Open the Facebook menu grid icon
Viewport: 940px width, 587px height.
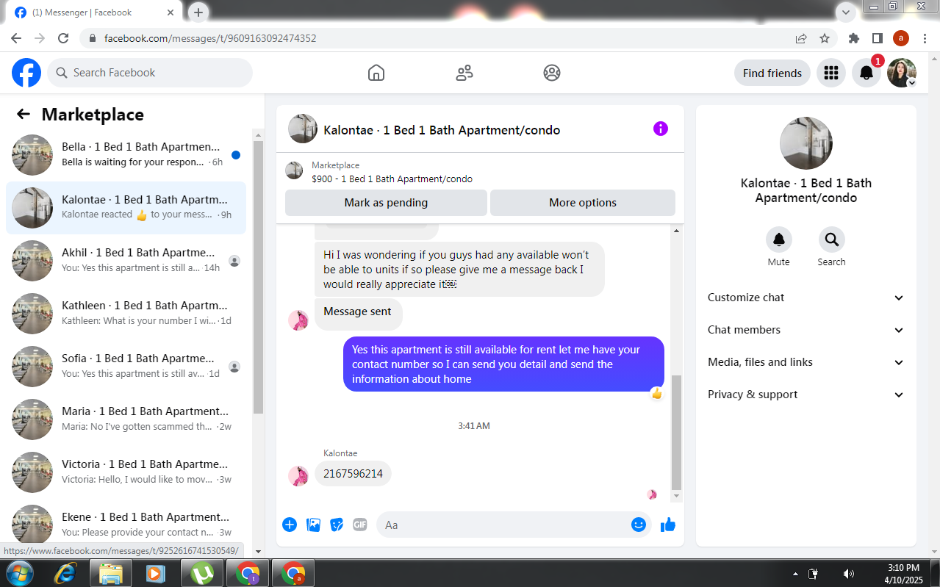tap(831, 73)
